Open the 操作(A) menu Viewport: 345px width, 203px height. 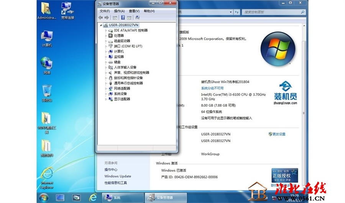(119, 11)
